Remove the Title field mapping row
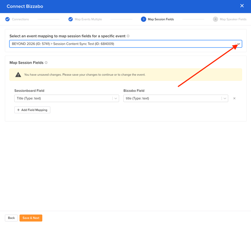251x225 pixels. point(235,99)
